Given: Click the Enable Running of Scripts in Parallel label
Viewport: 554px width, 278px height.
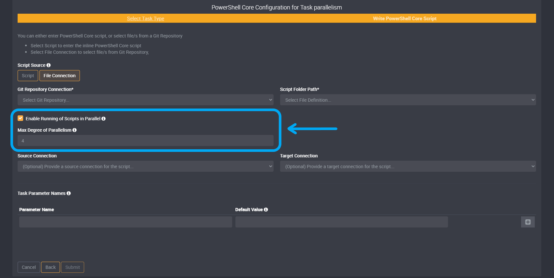Looking at the screenshot, I should [x=63, y=119].
